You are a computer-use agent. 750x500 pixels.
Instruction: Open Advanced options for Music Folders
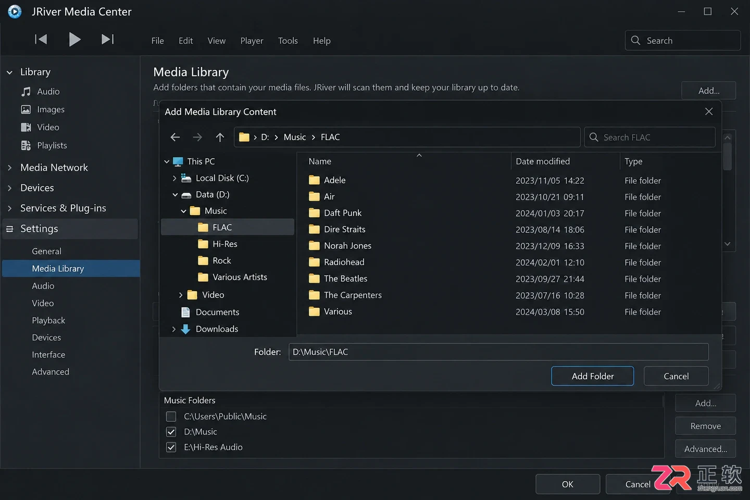coord(706,449)
